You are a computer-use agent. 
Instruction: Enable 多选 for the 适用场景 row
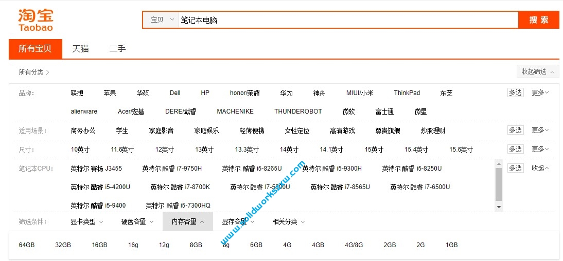(x=515, y=130)
